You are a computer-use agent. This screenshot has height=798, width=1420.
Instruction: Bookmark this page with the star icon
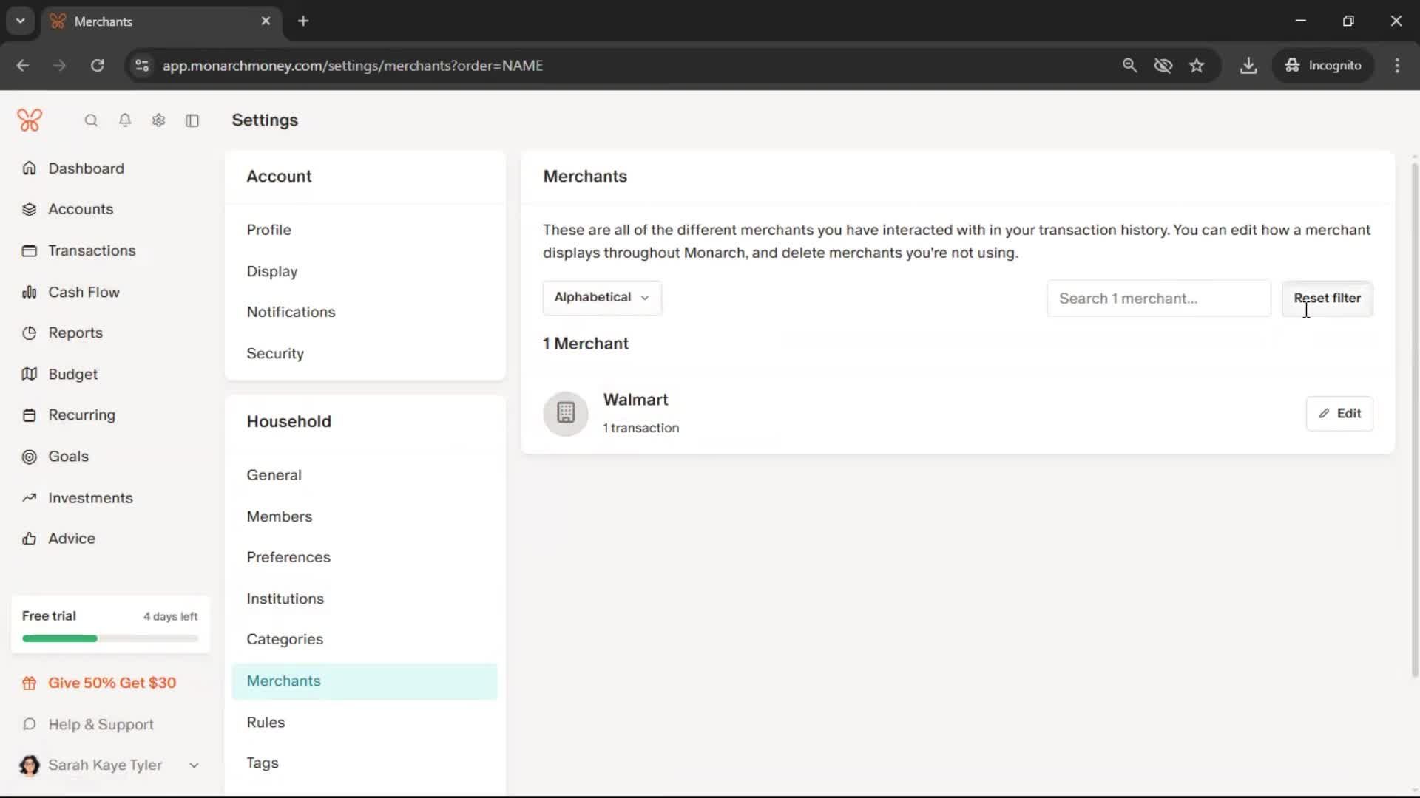[1197, 66]
